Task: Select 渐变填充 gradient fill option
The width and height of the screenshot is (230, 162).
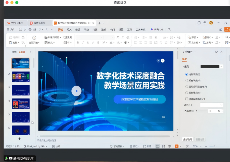Action: [187, 80]
